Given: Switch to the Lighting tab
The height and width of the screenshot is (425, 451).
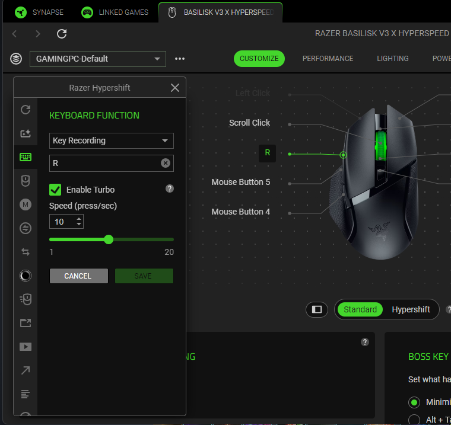Looking at the screenshot, I should 393,59.
